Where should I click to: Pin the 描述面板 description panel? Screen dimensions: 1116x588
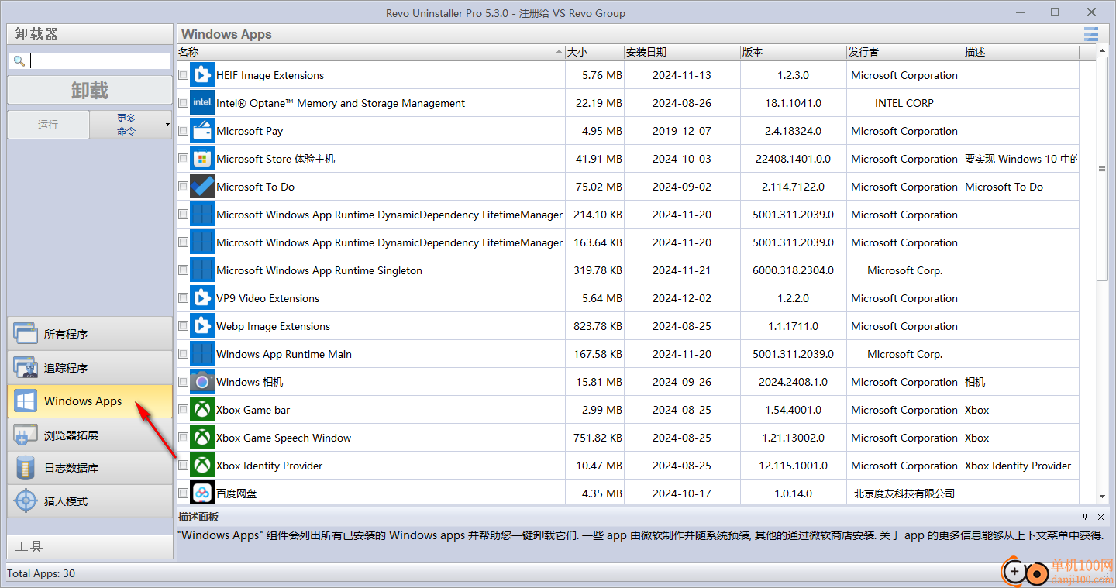(x=1086, y=517)
